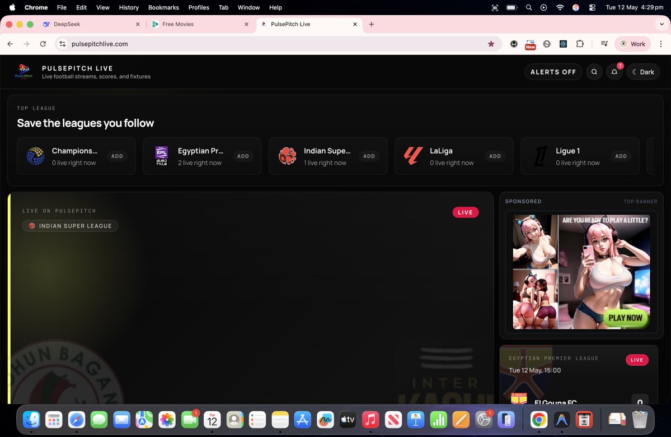Open Music app from the Dock
Image resolution: width=671 pixels, height=437 pixels.
pos(370,420)
